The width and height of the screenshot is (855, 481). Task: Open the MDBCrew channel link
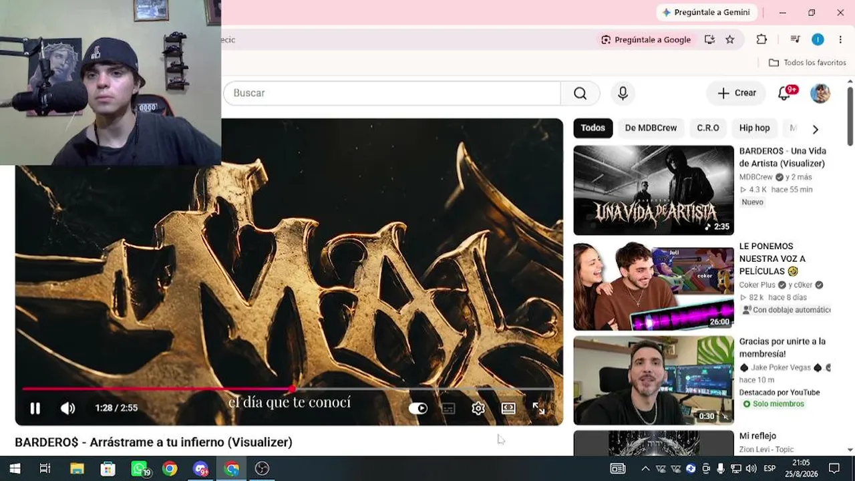755,177
